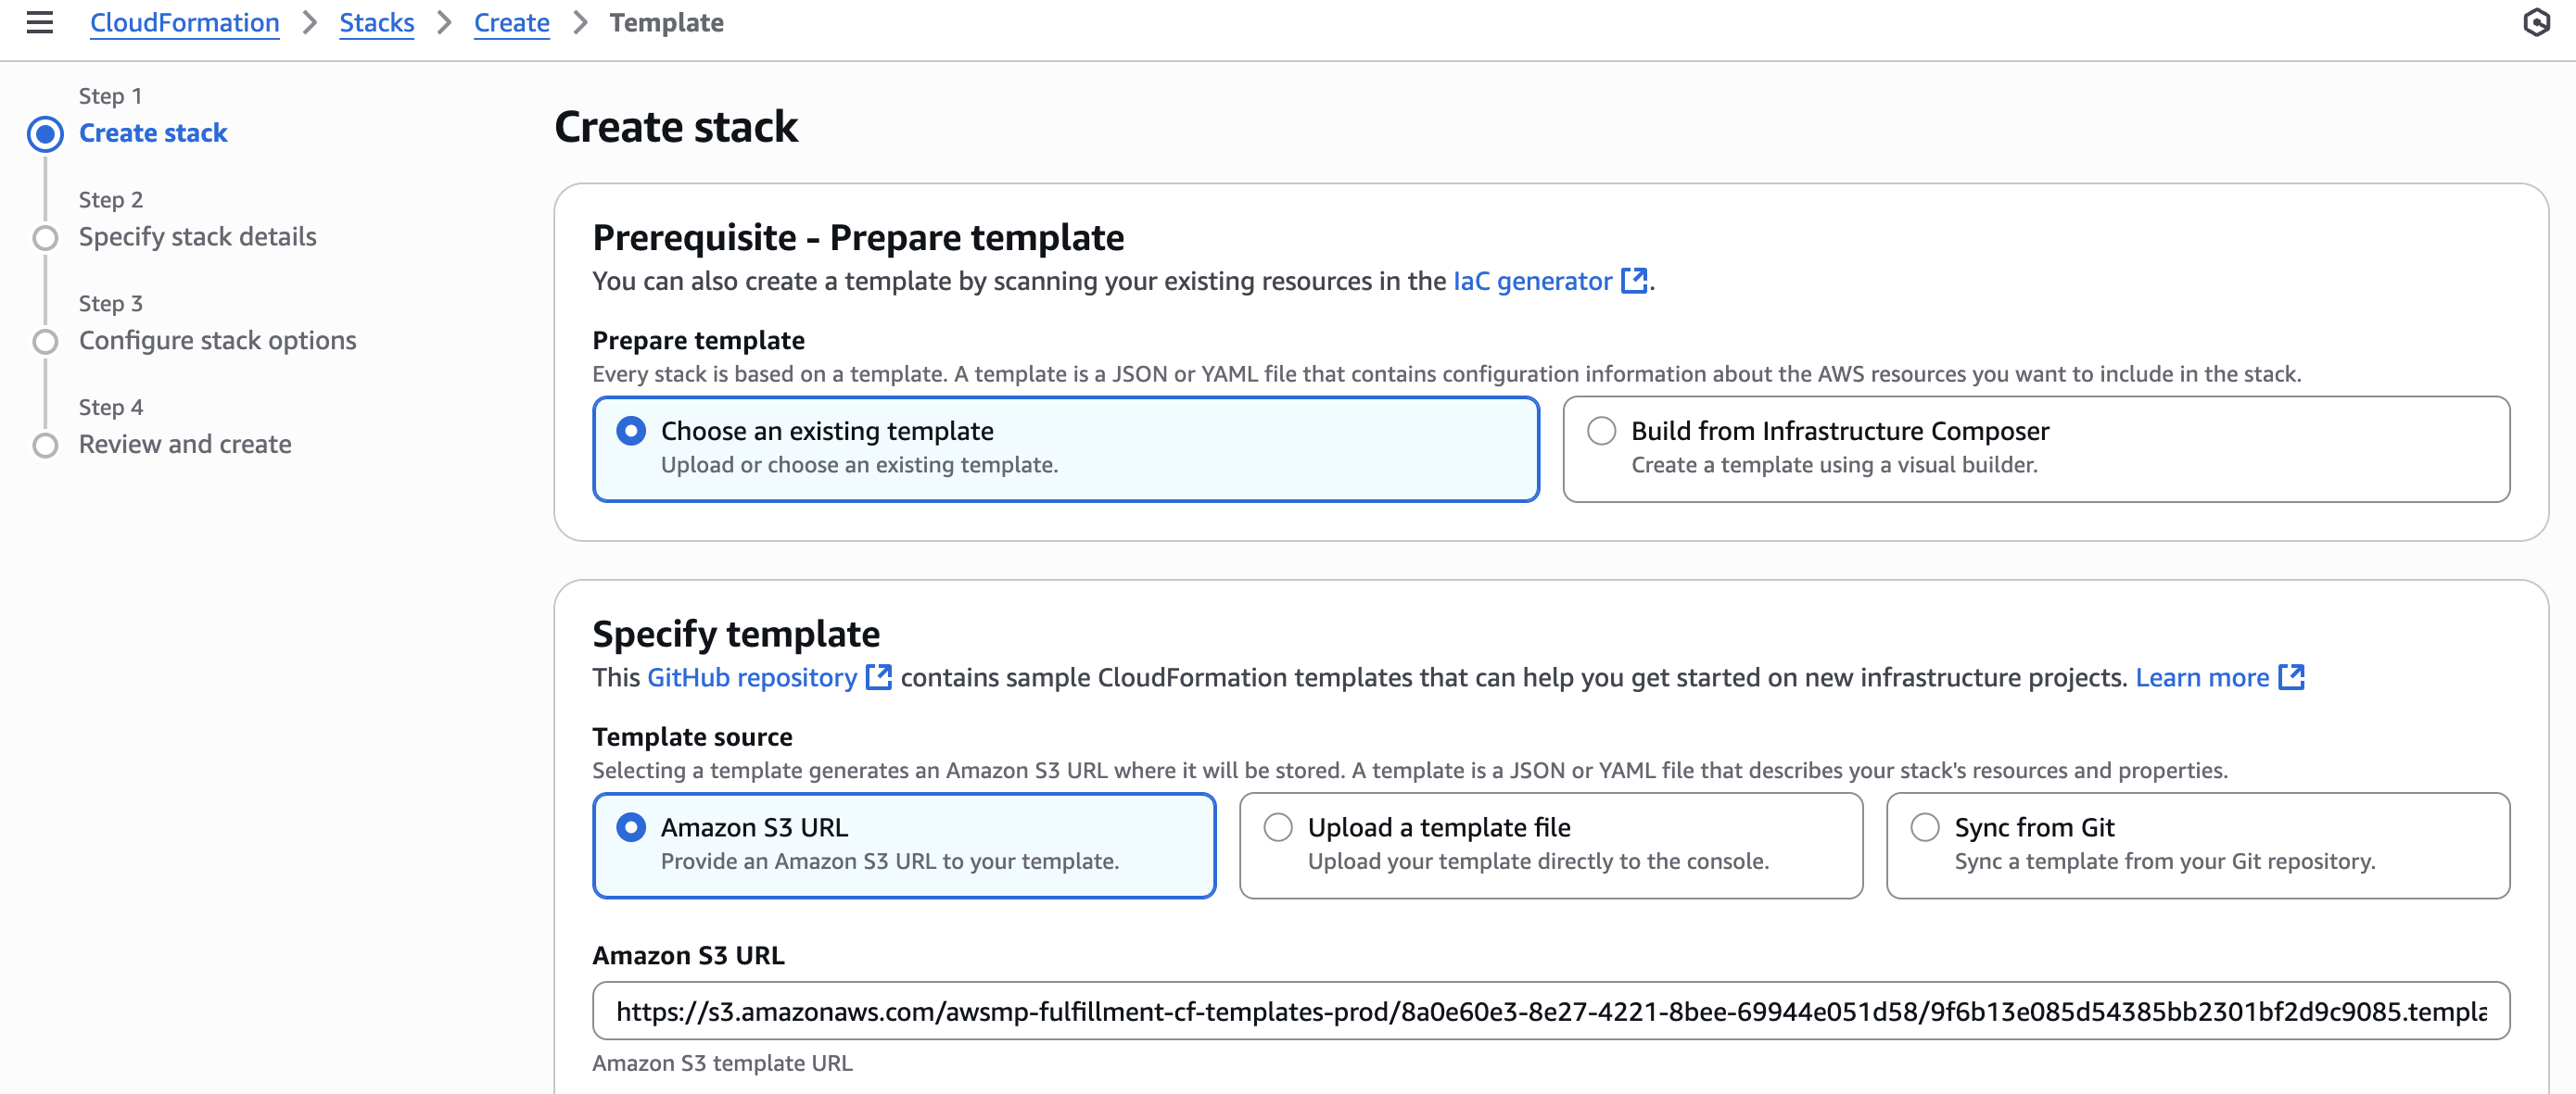Viewport: 2576px width, 1094px height.
Task: Click the hexagon icon at top right
Action: click(x=2535, y=22)
